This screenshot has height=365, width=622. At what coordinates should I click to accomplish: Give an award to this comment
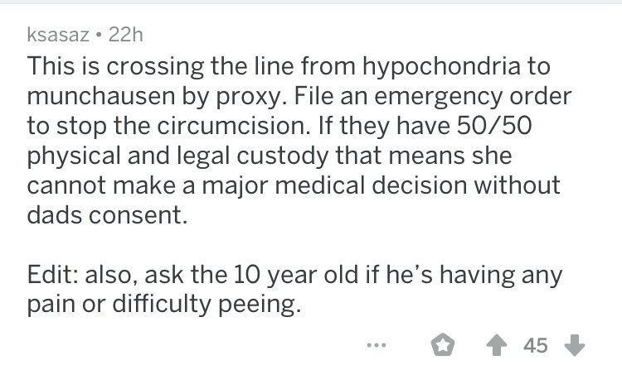(443, 345)
